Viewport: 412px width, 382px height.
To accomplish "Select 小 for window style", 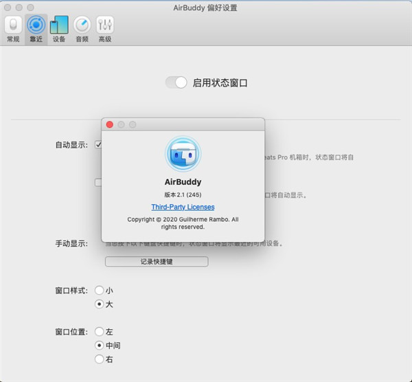I will (100, 291).
